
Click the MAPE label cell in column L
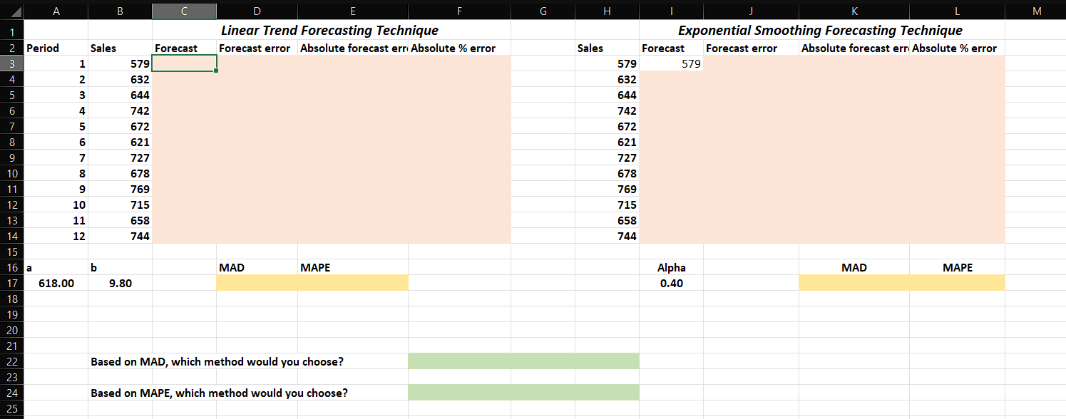click(956, 267)
